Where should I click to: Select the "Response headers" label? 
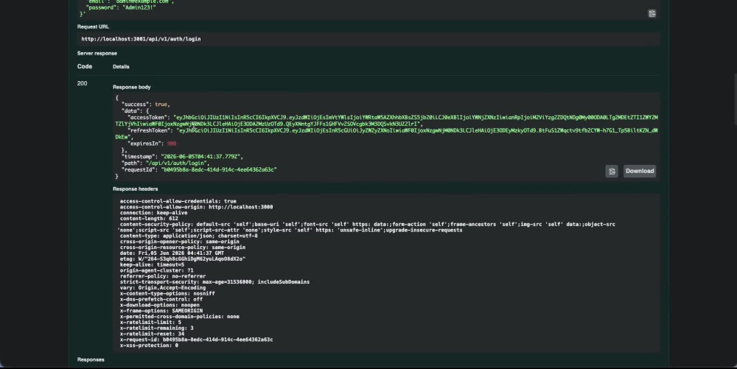136,189
